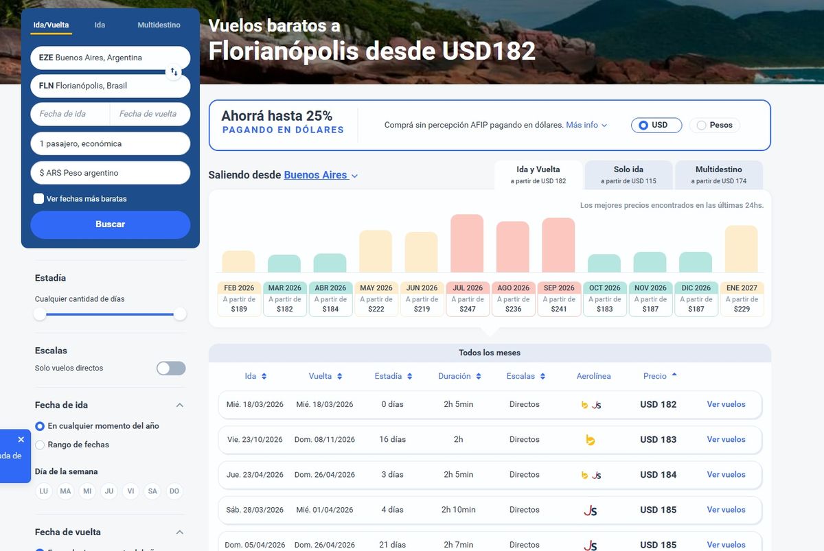Switch to 'Solo ida' tab
Image resolution: width=824 pixels, height=551 pixels.
(628, 174)
